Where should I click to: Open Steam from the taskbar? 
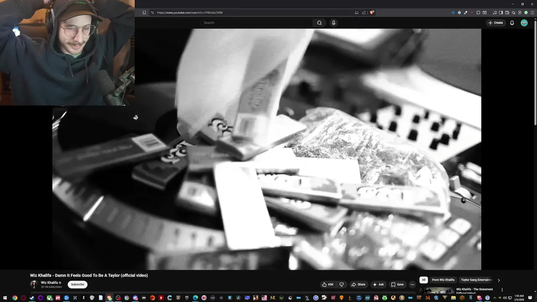tap(32, 298)
